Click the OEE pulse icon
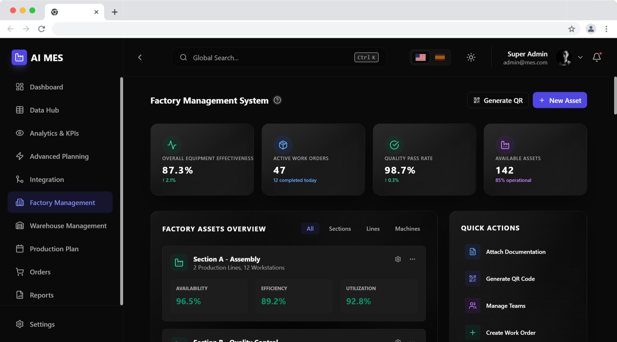 coord(172,145)
